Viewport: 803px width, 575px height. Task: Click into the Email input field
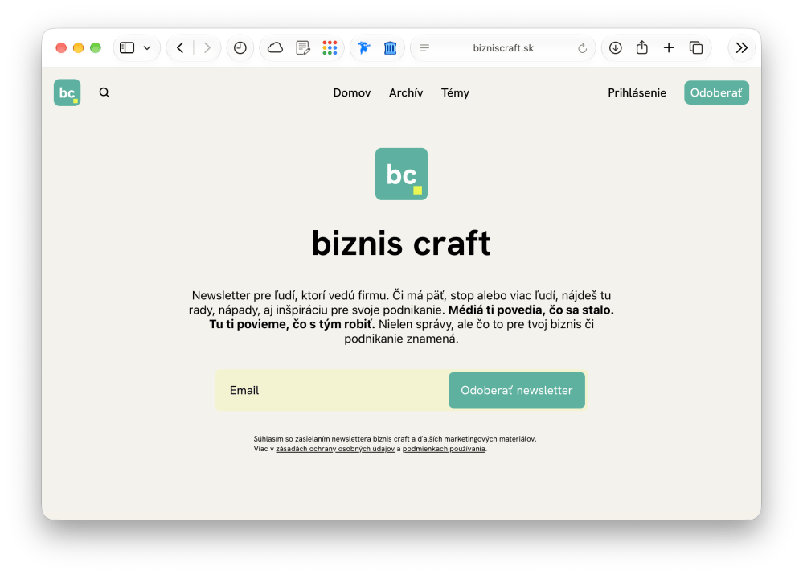[x=332, y=391]
